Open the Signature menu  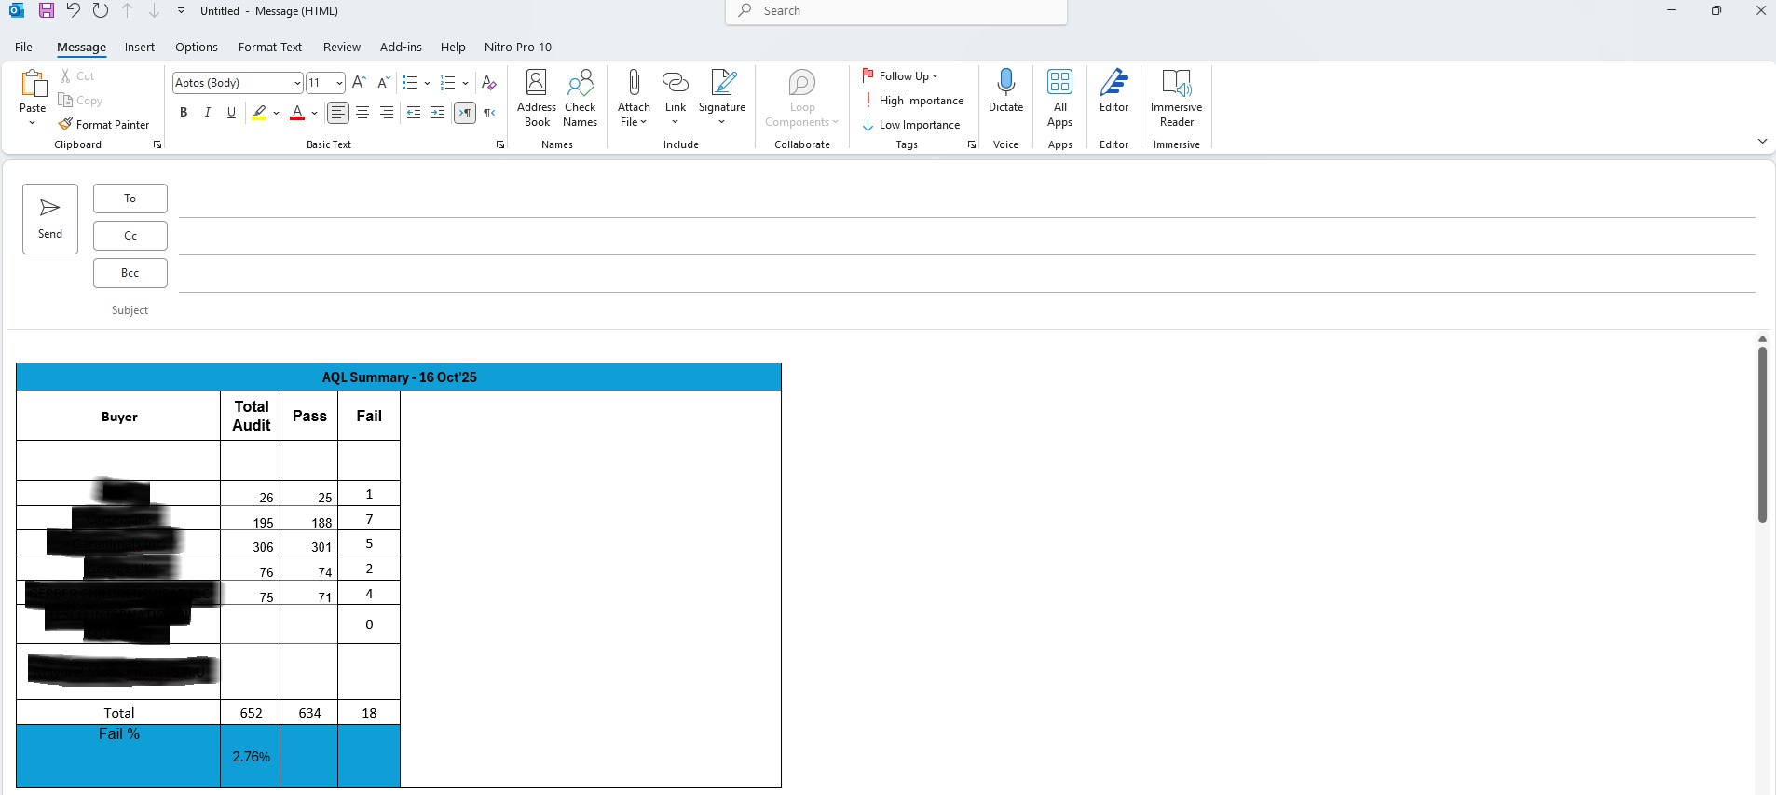pyautogui.click(x=722, y=98)
